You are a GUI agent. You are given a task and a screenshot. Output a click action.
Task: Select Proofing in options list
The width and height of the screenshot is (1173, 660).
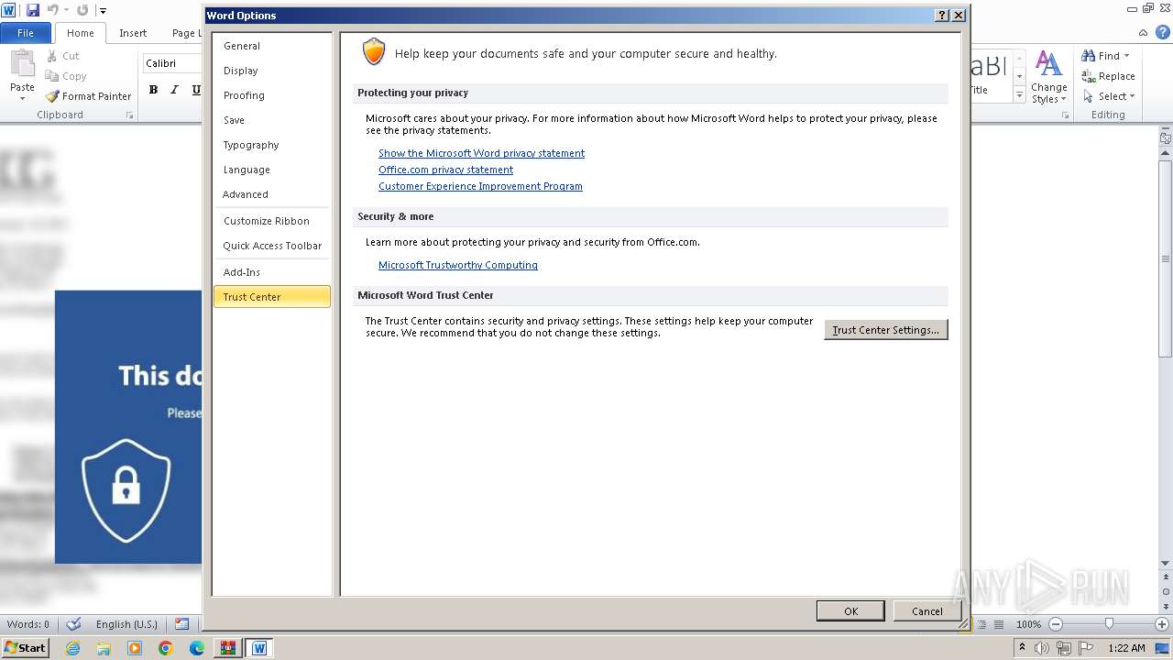coord(271,95)
